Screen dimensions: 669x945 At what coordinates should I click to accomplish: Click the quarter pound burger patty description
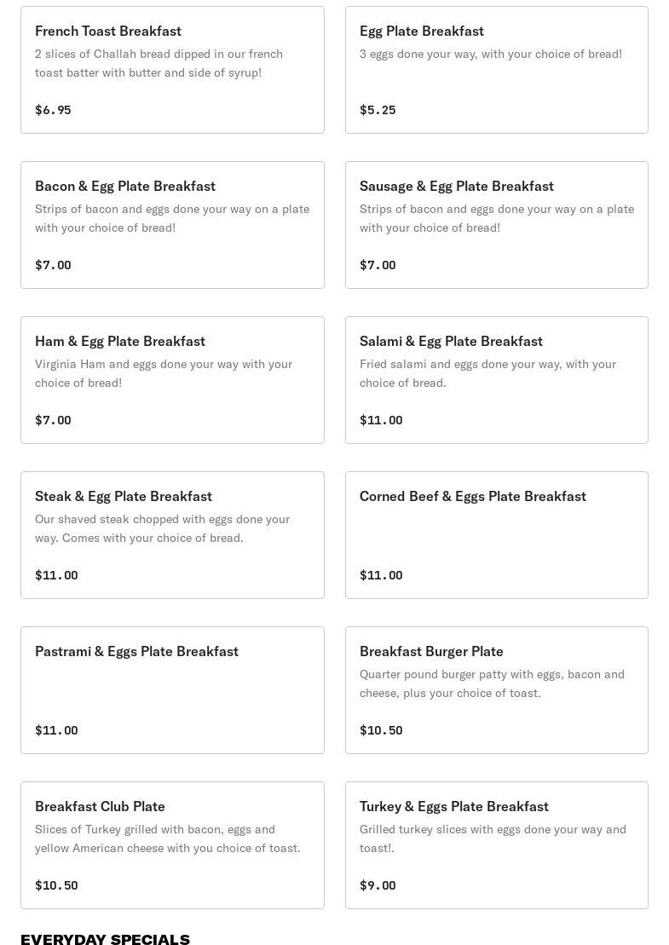(x=492, y=683)
